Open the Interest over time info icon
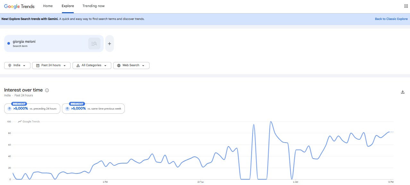The image size is (410, 185). 47,90
